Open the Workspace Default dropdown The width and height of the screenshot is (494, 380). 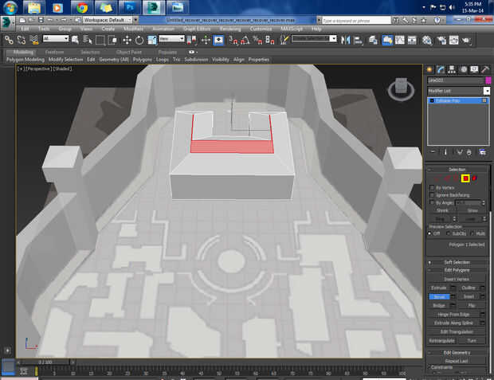click(106, 18)
